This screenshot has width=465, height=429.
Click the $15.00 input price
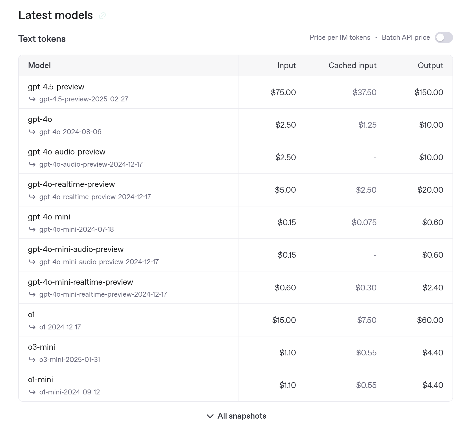click(284, 320)
